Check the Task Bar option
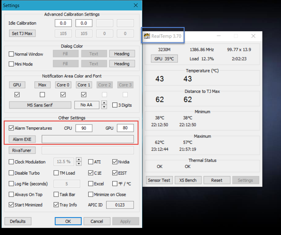 tap(56, 194)
